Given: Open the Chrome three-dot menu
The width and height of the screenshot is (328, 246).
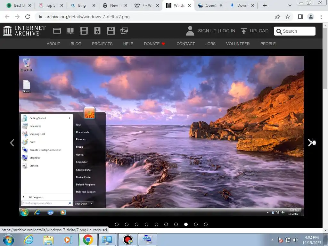Looking at the screenshot, I should click(321, 17).
